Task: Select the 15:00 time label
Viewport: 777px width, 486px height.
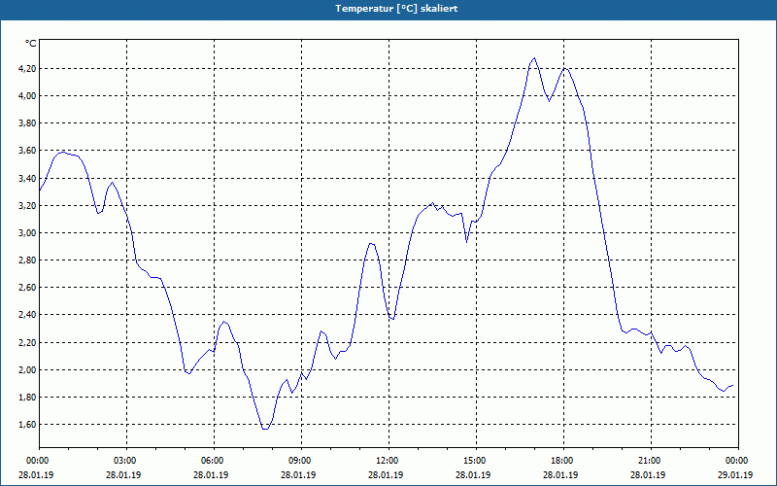Action: point(475,461)
